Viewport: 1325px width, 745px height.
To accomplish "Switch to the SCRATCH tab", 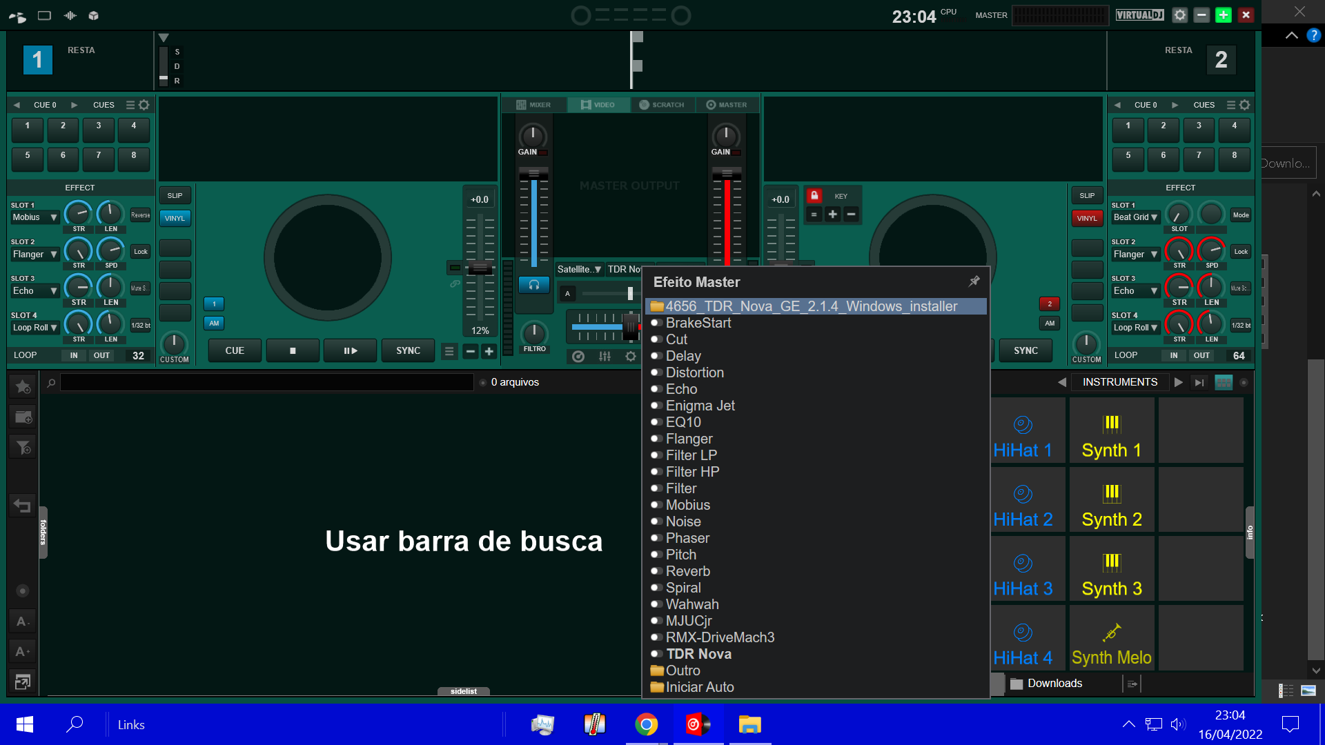I will pyautogui.click(x=662, y=105).
